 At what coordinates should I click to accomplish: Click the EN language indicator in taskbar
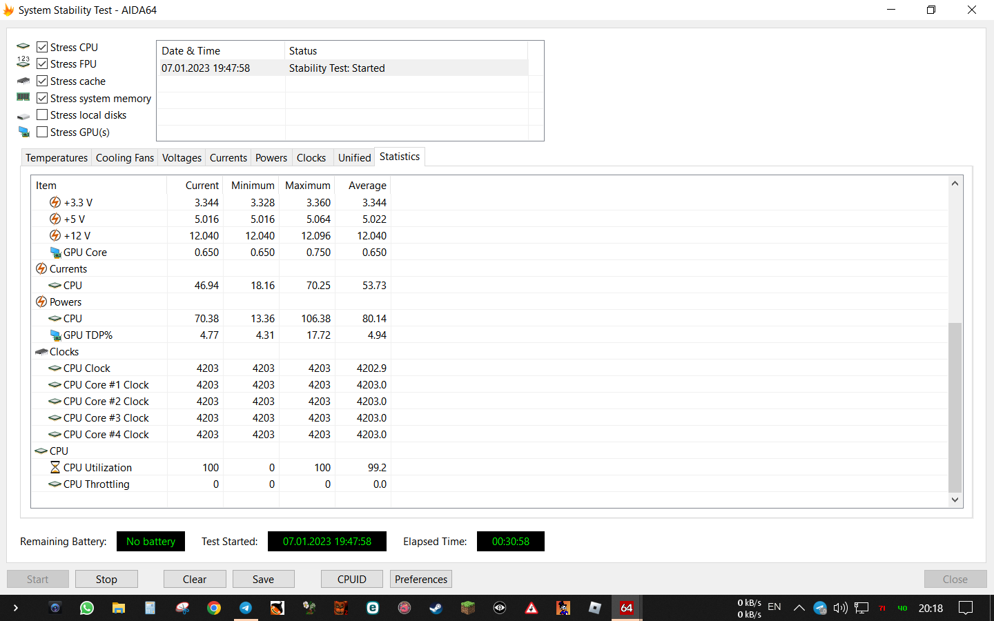click(x=774, y=607)
